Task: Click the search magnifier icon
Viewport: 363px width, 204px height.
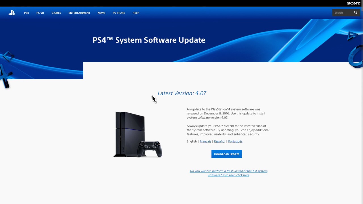Action: click(x=356, y=13)
